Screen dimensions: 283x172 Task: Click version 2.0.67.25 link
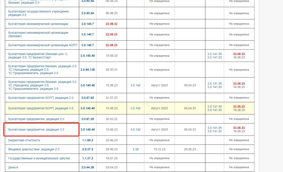pyautogui.click(x=88, y=119)
